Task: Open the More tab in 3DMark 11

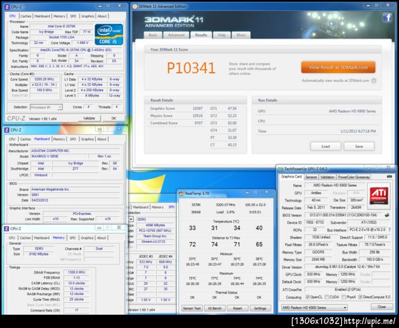Action: (241, 35)
